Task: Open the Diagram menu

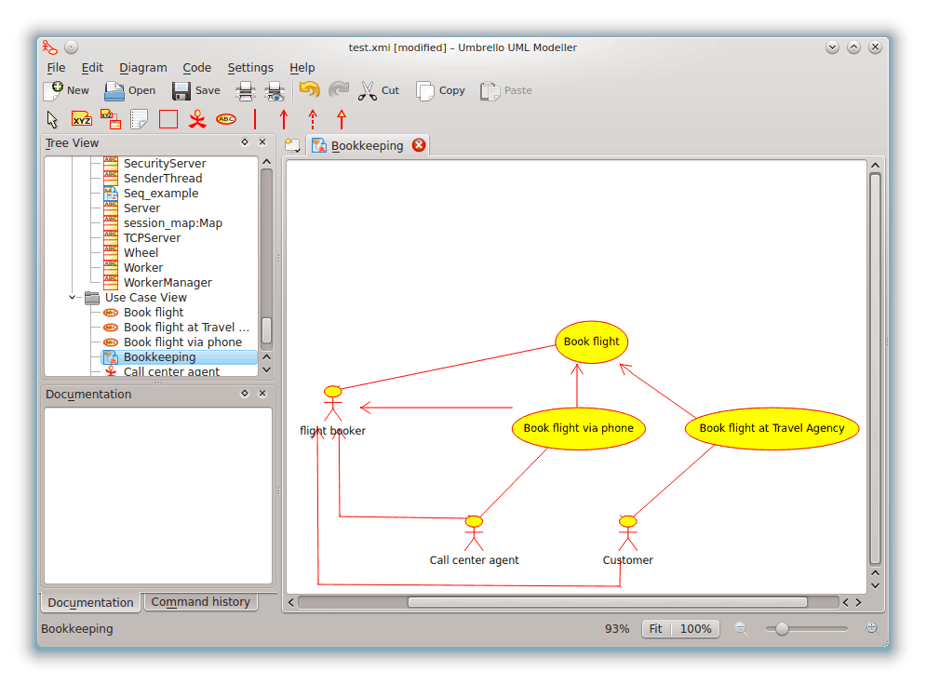Action: tap(143, 68)
